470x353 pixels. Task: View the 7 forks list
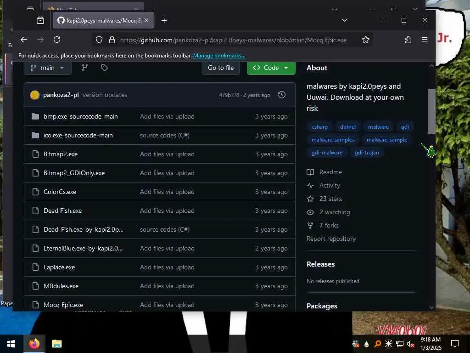click(x=323, y=225)
